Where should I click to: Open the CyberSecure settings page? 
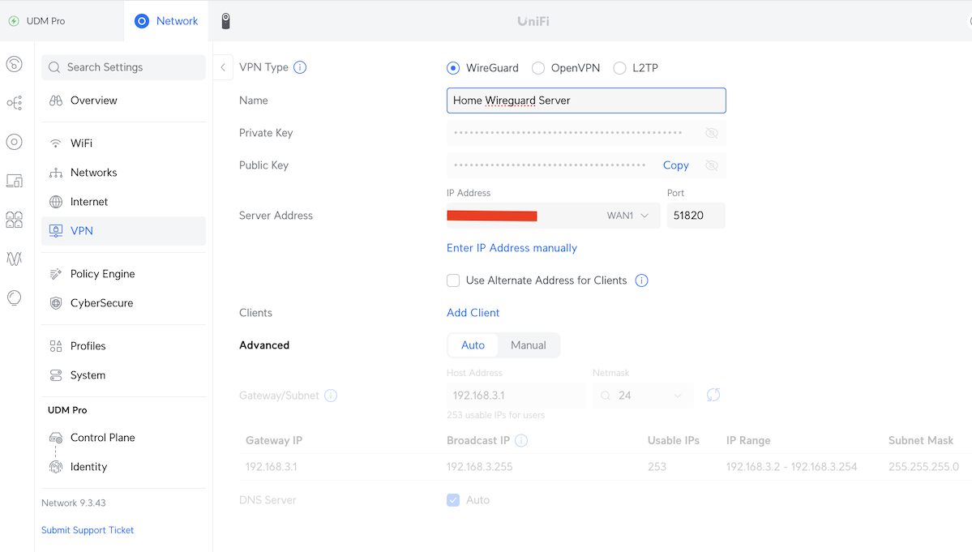(x=123, y=303)
